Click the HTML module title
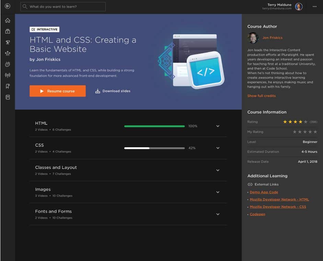The height and width of the screenshot is (261, 323). (41, 123)
